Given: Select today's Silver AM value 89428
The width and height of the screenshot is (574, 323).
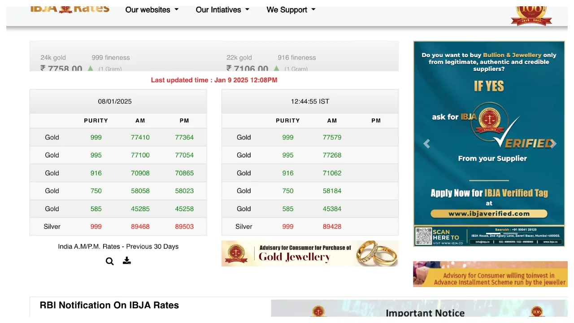Looking at the screenshot, I should pos(332,227).
